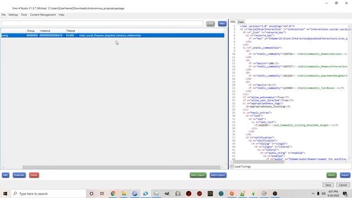Open the Help menu
The image size is (352, 198).
point(61,15)
